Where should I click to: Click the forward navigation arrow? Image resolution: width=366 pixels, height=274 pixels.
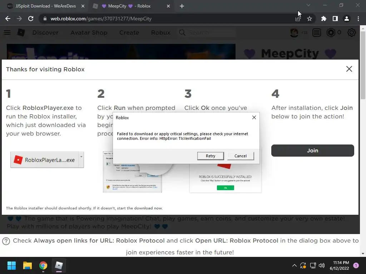19,19
